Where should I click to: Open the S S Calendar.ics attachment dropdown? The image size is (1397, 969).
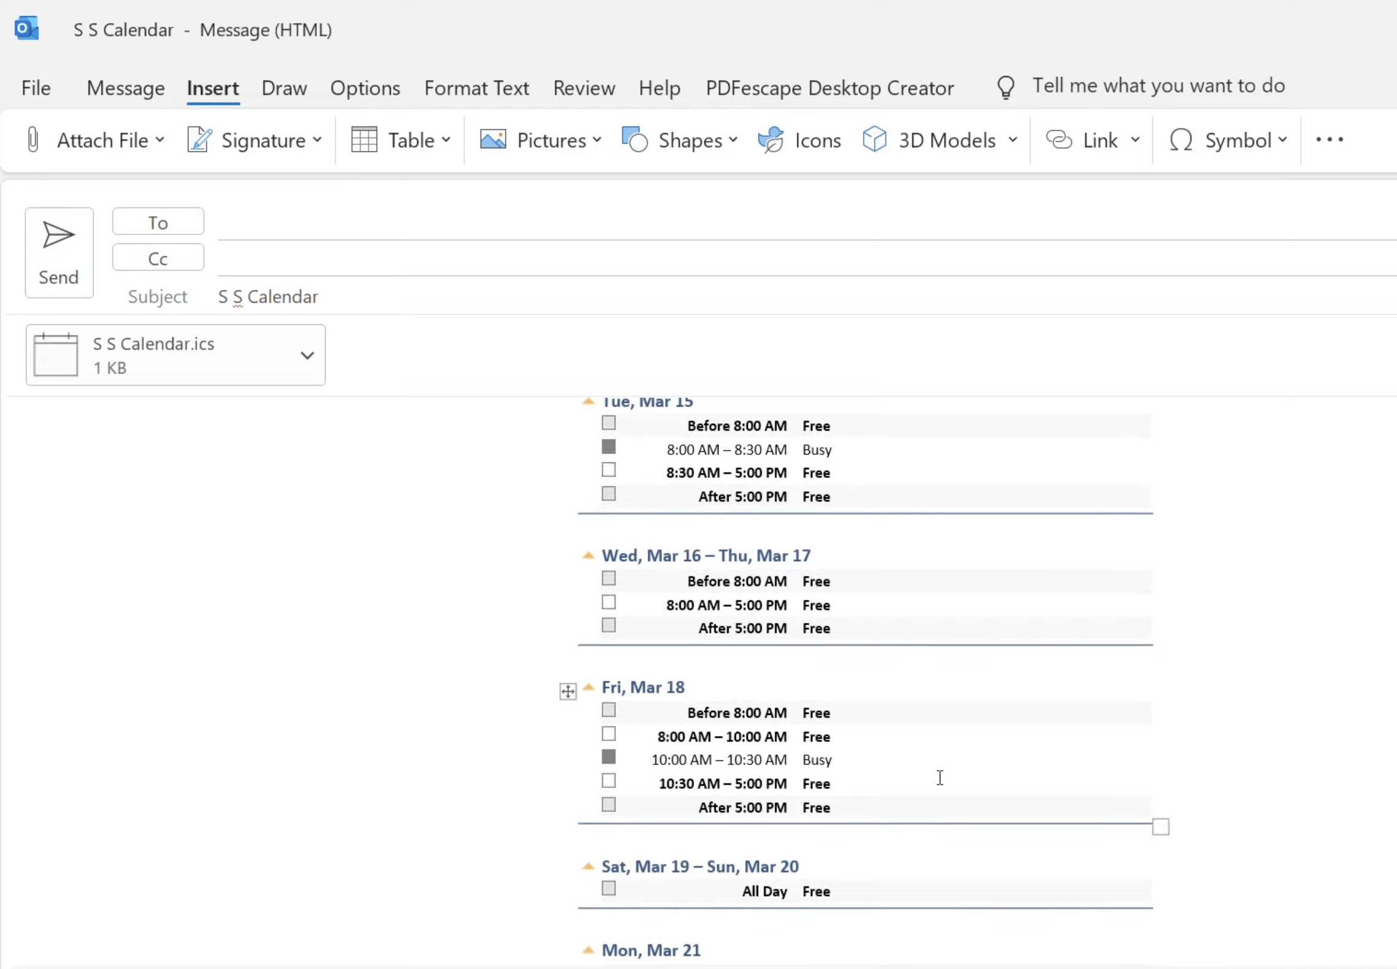(307, 355)
